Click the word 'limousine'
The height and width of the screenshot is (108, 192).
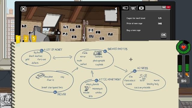(49, 77)
